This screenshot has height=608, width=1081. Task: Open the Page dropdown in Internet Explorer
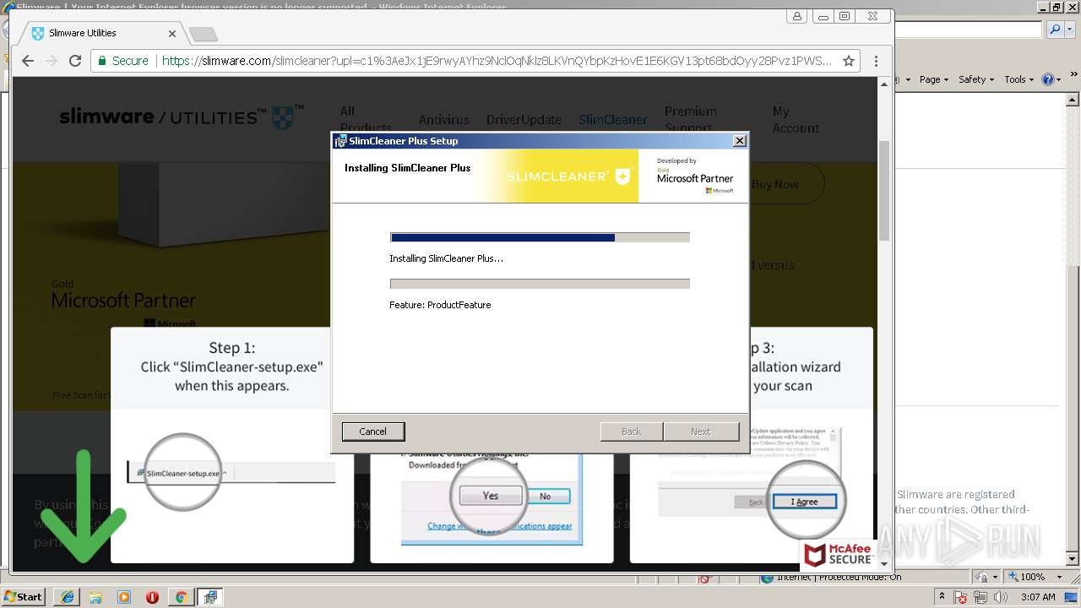coord(933,79)
